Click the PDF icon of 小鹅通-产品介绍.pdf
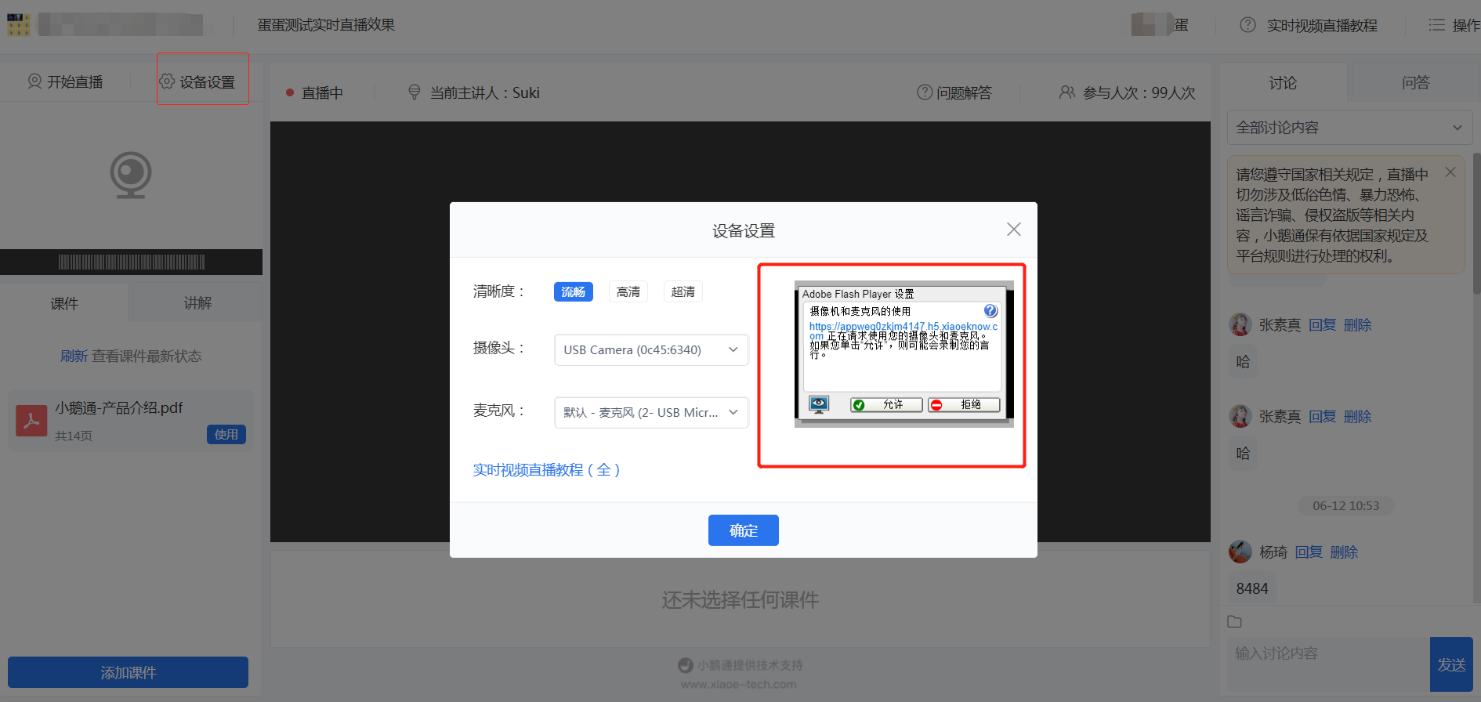Viewport: 1481px width, 702px height. (31, 421)
